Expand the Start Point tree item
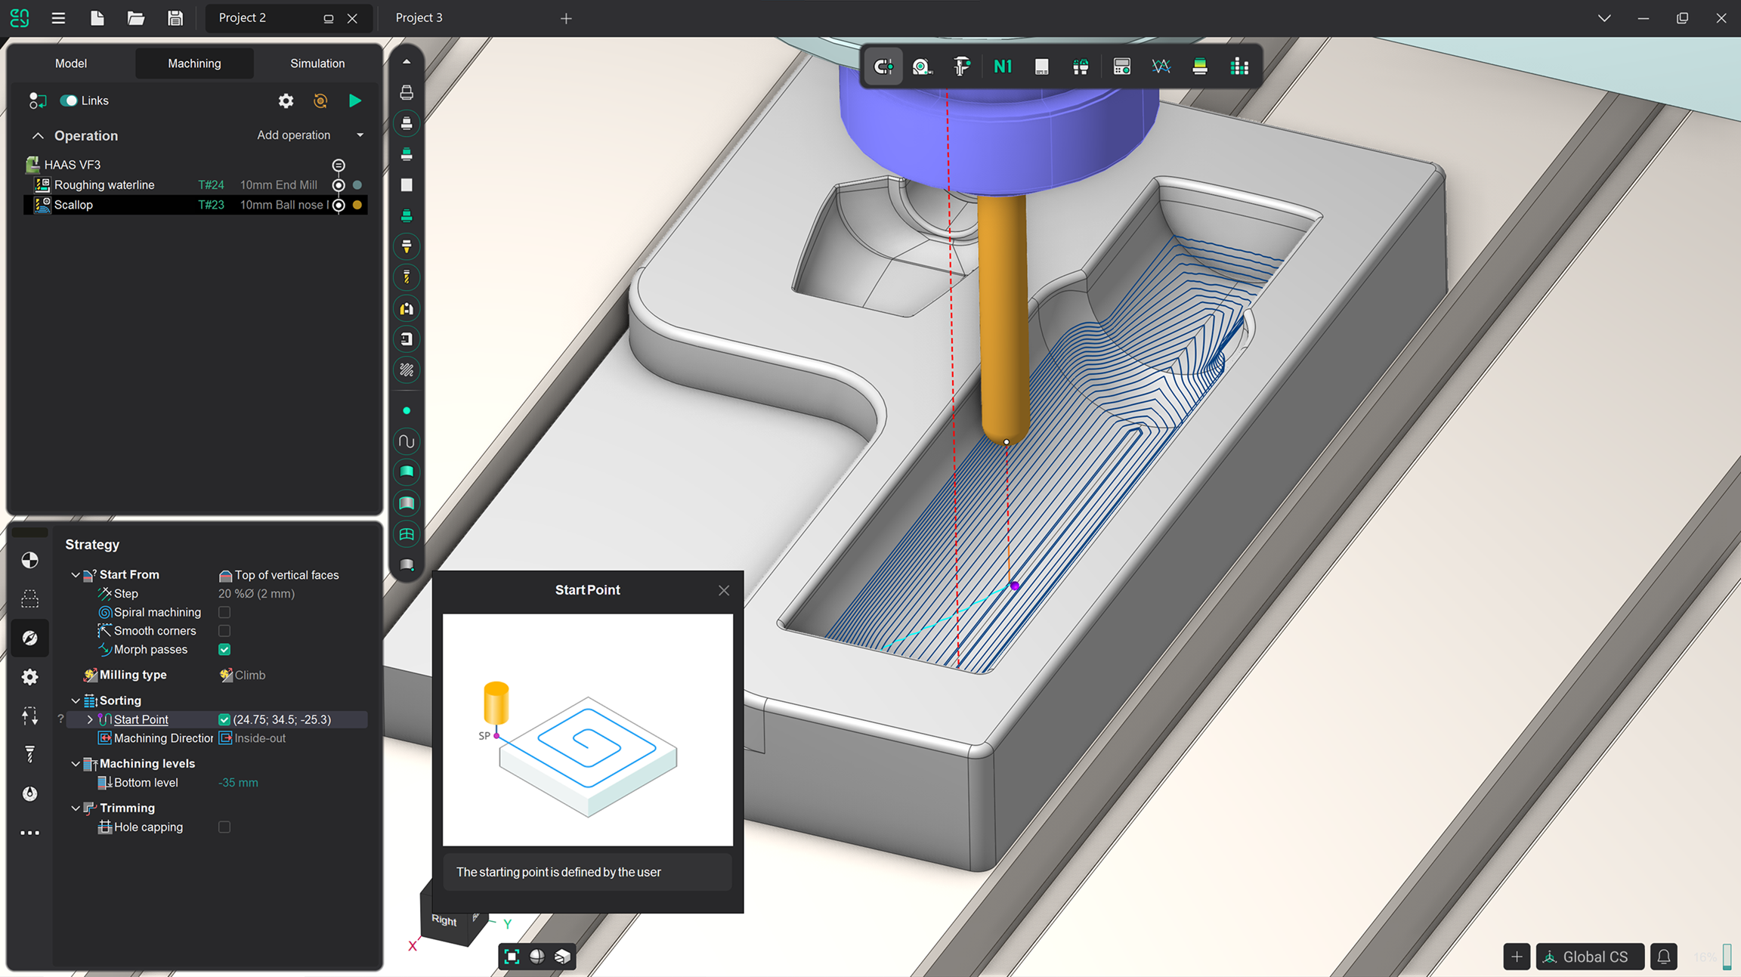This screenshot has height=977, width=1741. coord(90,719)
